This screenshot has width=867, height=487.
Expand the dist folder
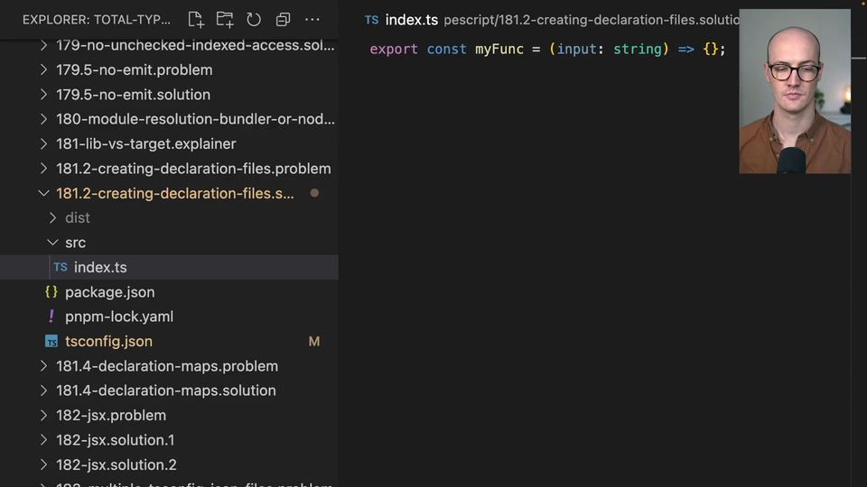point(77,217)
